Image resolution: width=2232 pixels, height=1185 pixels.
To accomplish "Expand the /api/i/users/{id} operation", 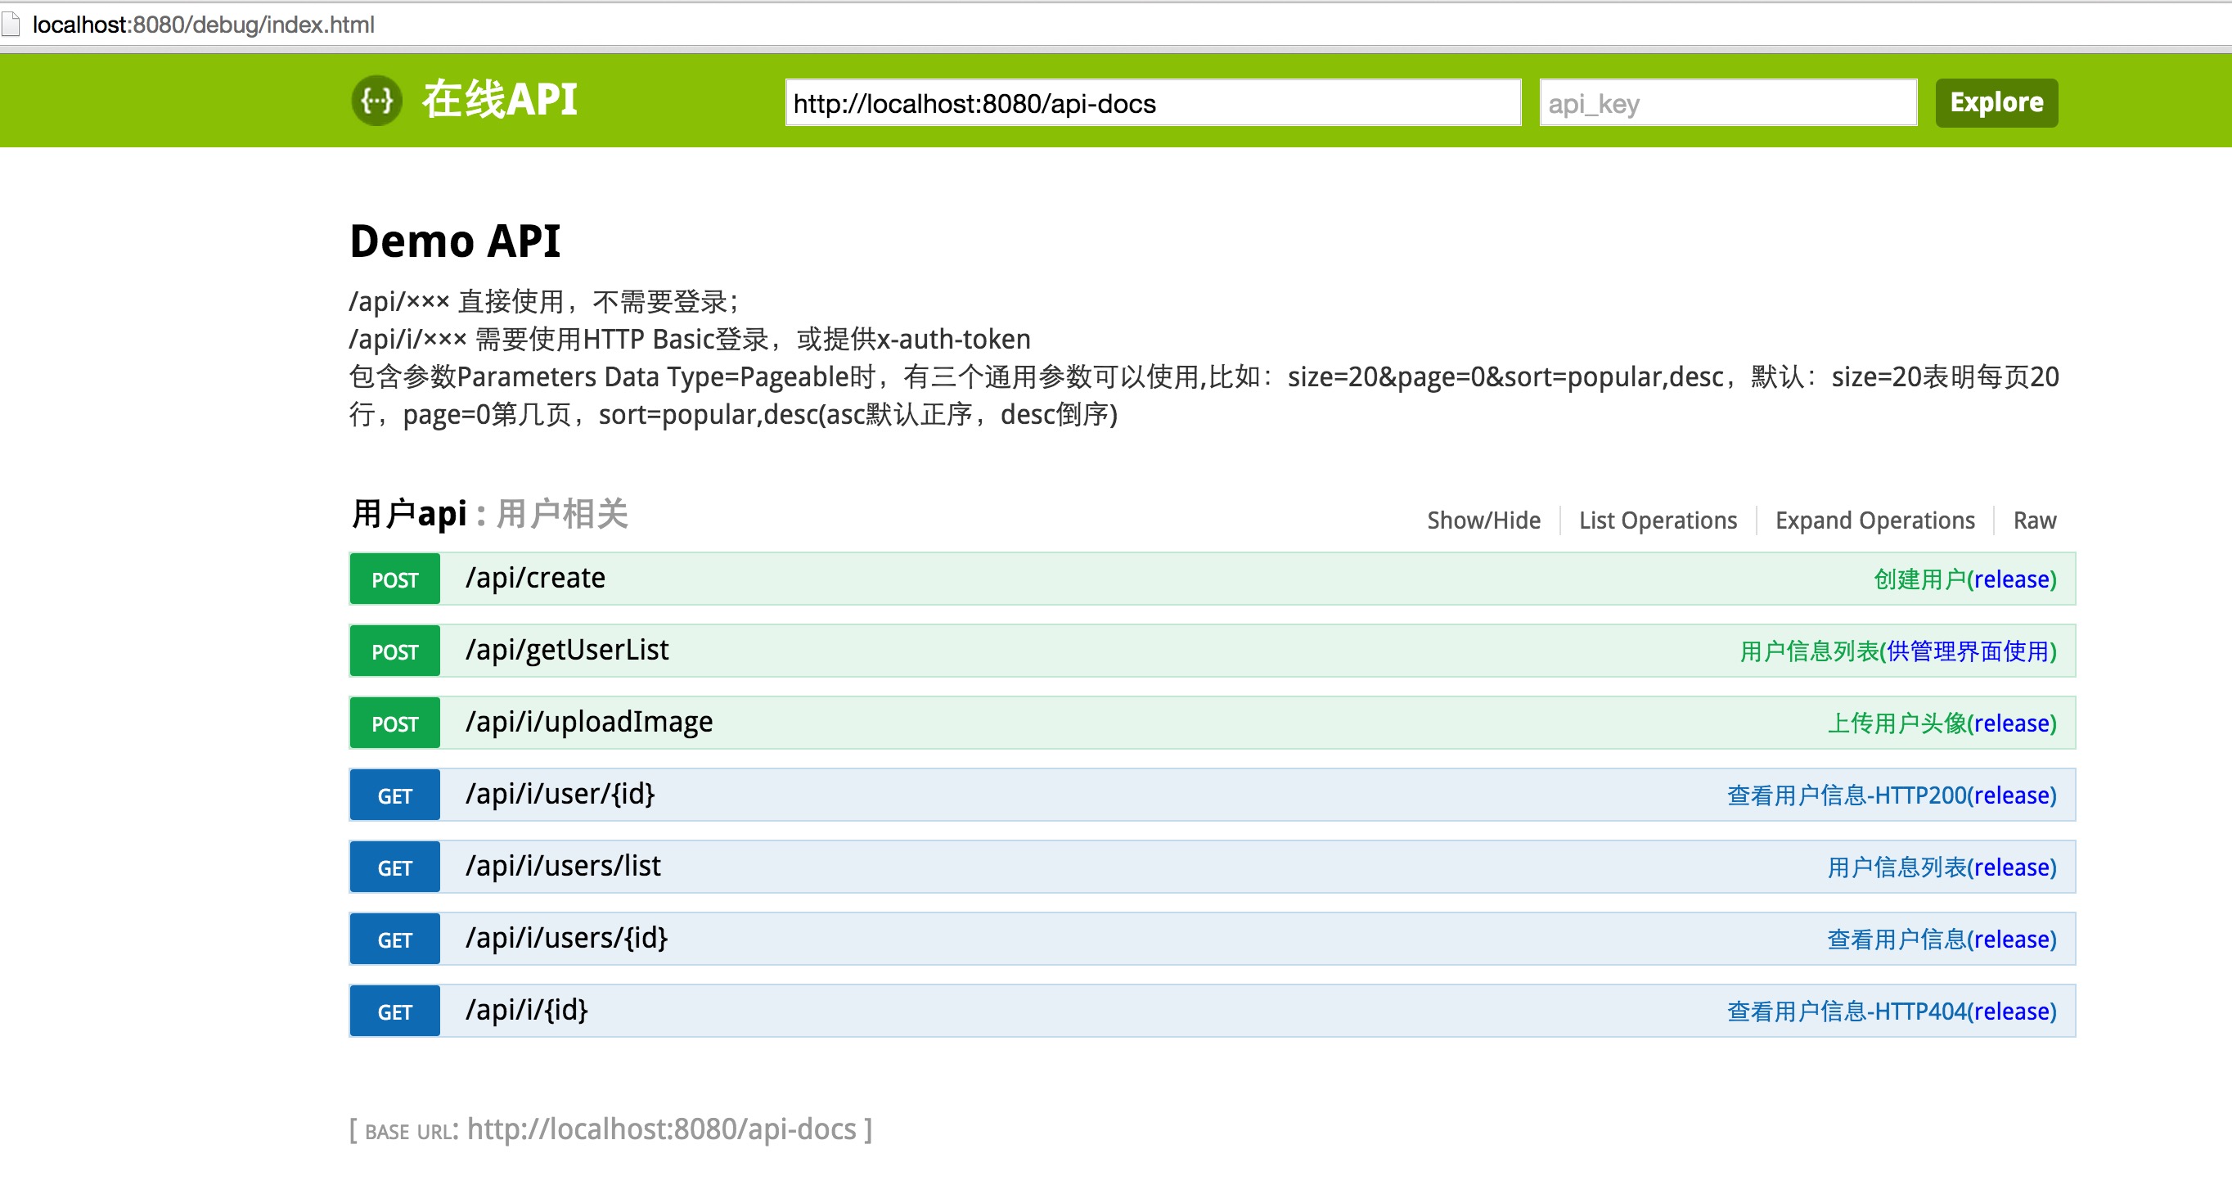I will (x=567, y=938).
